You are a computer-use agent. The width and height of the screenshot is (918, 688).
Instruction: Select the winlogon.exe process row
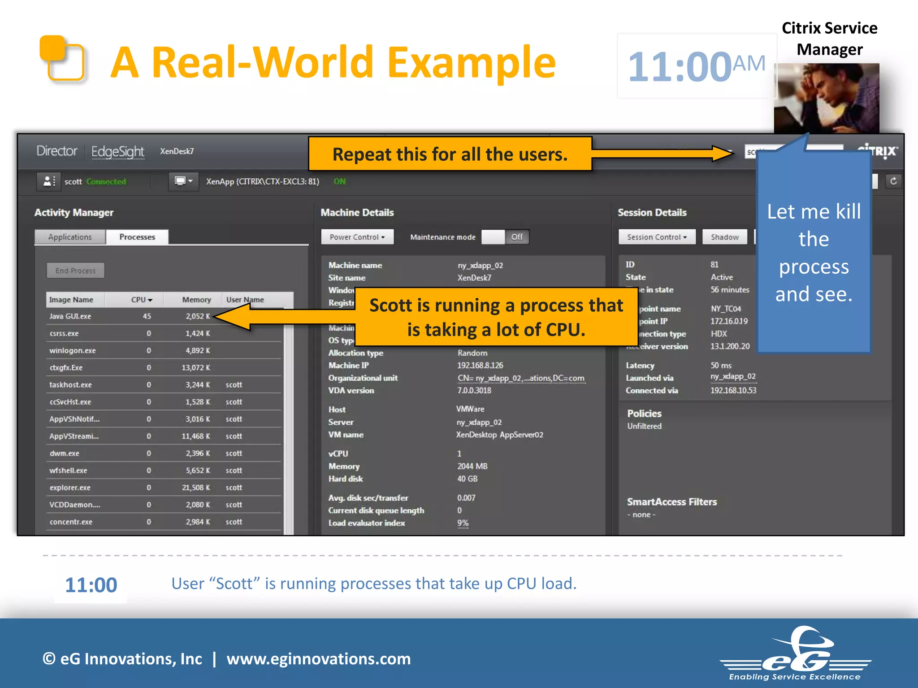[x=164, y=350]
